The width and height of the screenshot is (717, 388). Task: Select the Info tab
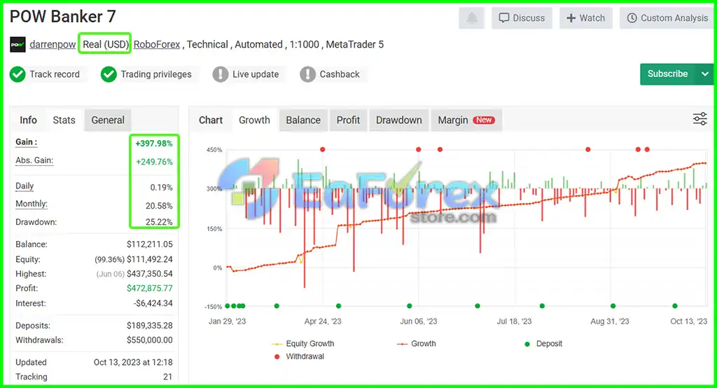coord(28,120)
